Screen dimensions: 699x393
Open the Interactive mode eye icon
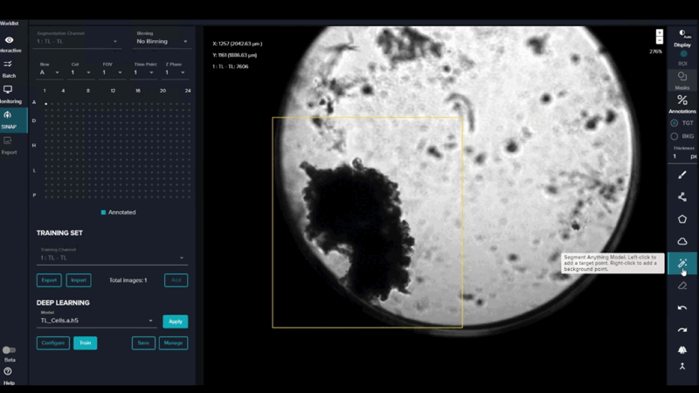pos(9,40)
